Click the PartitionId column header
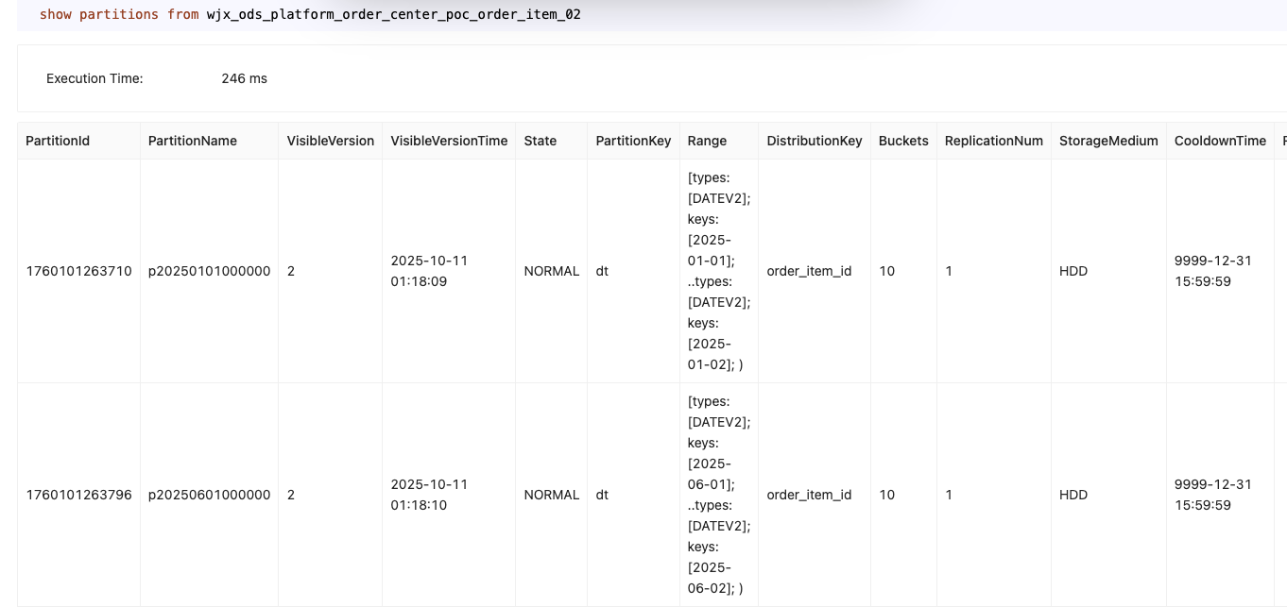This screenshot has height=607, width=1287. (x=58, y=141)
